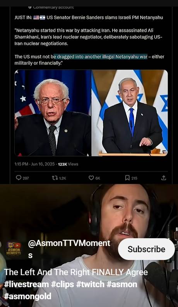Open the right photo with Israeli flags

(x=130, y=113)
